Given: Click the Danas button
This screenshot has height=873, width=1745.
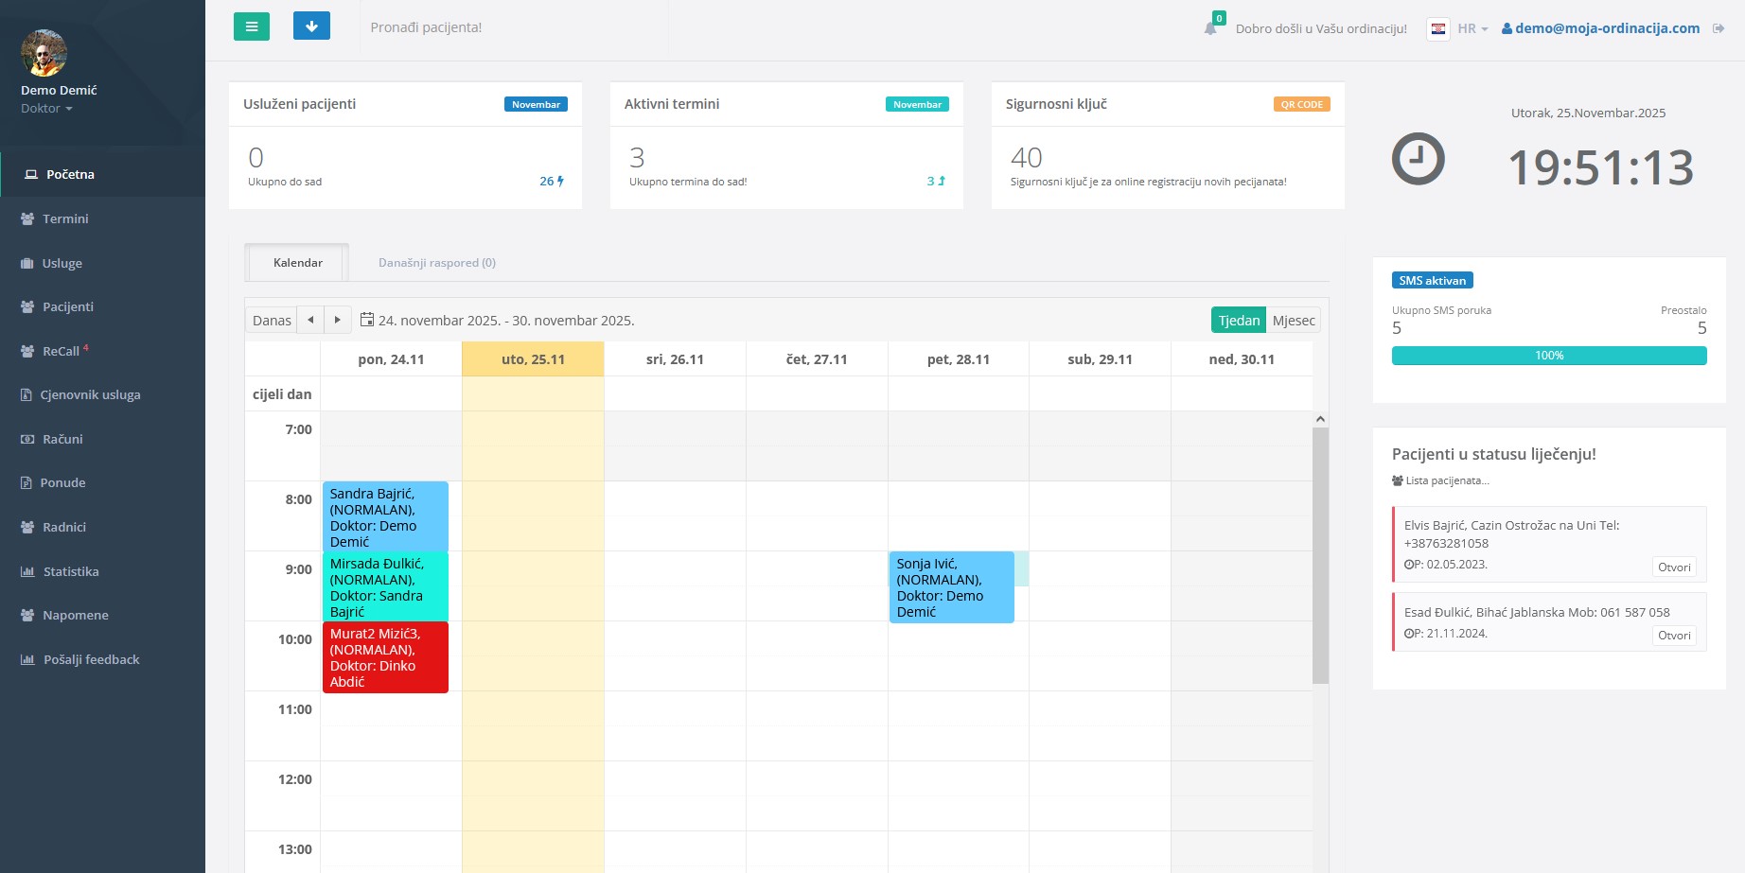Looking at the screenshot, I should click(x=272, y=321).
